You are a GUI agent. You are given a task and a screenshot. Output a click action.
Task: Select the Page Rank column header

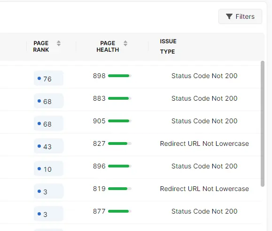pos(41,47)
